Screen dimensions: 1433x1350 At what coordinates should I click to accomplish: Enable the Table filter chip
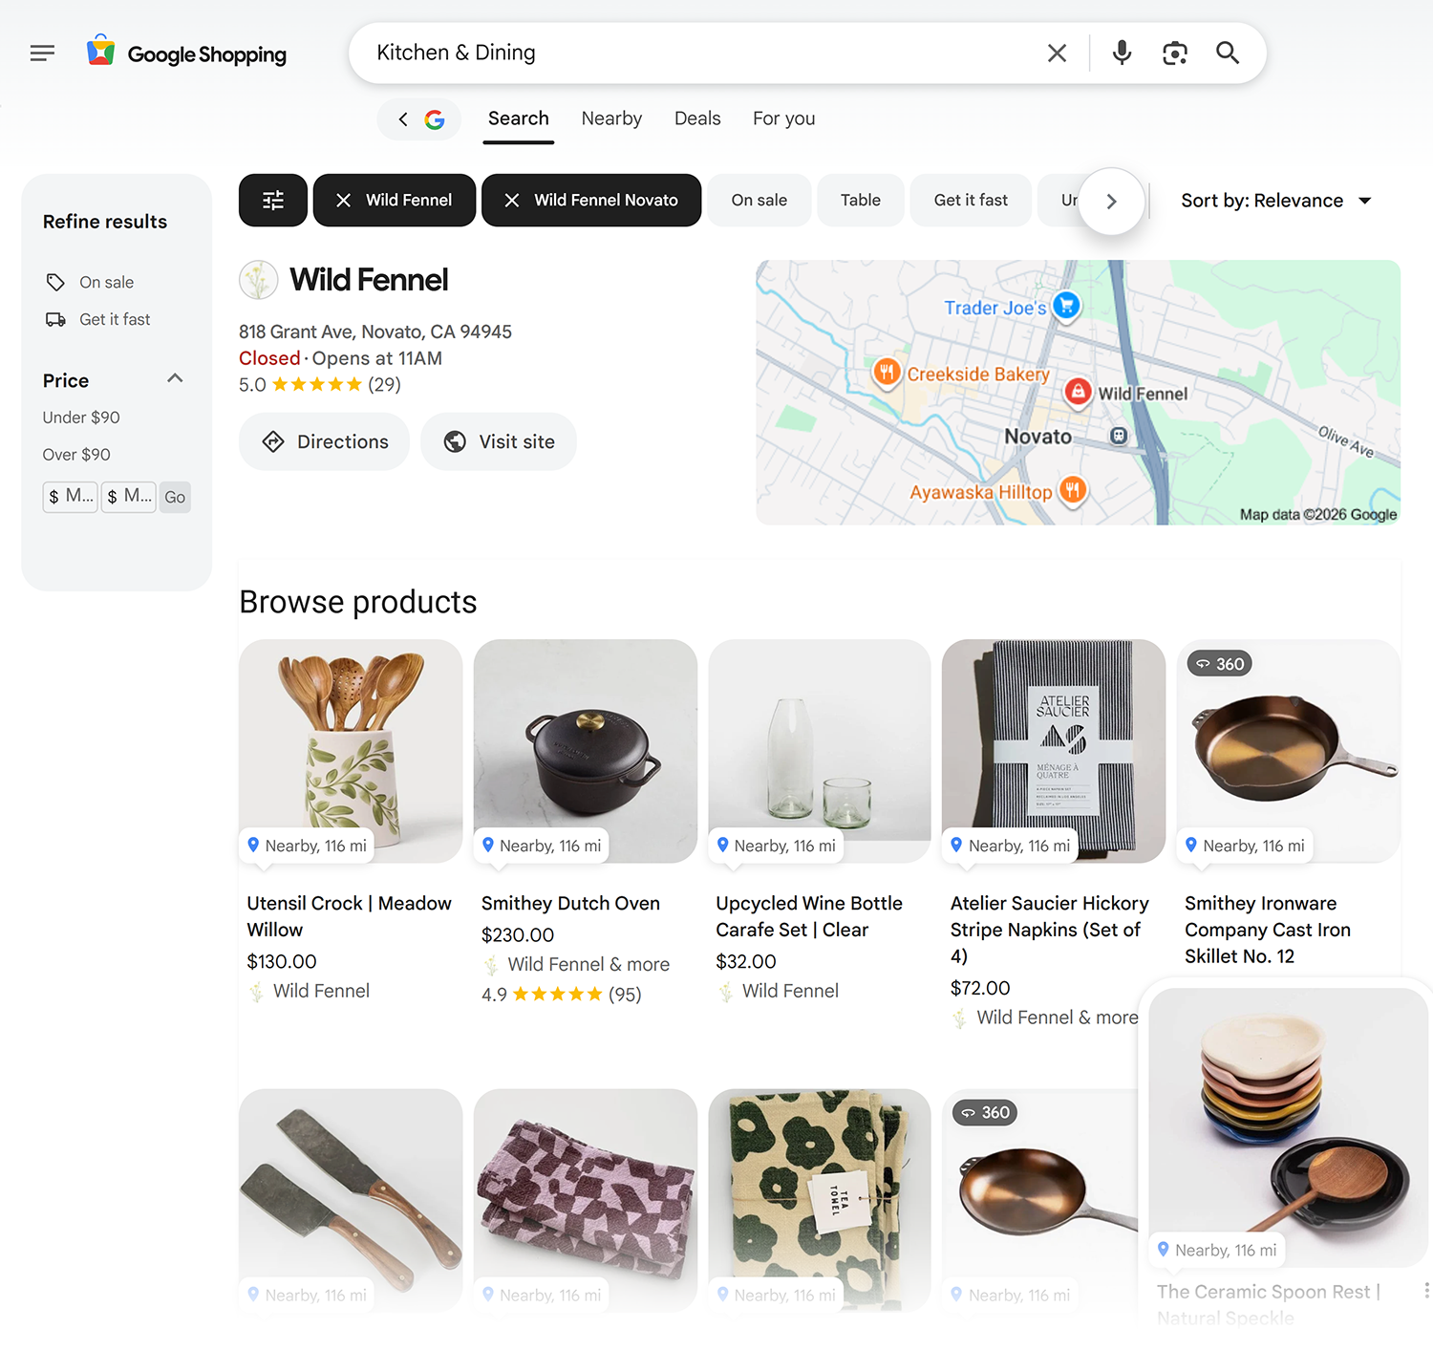pyautogui.click(x=861, y=201)
